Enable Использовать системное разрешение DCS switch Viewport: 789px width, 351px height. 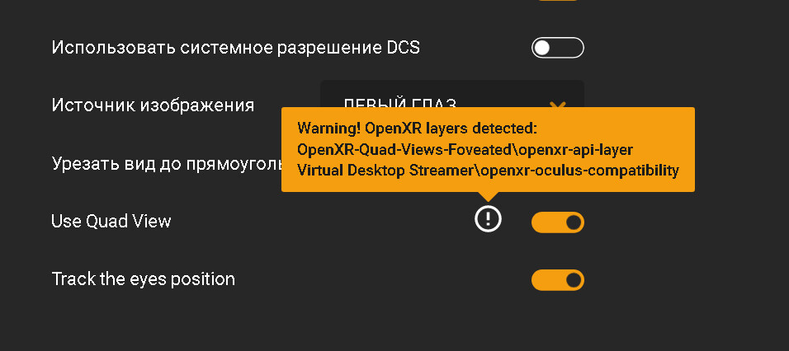coord(558,48)
